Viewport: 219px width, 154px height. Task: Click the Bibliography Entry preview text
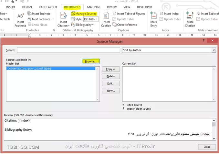coord(168,134)
